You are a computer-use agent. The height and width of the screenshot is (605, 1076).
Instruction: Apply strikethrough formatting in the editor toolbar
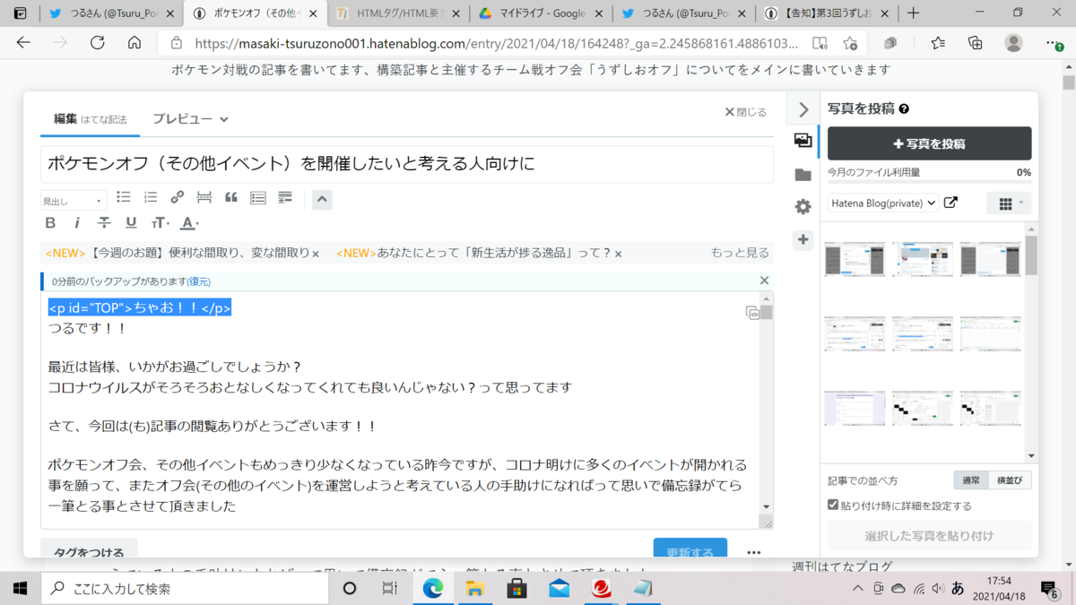point(104,222)
